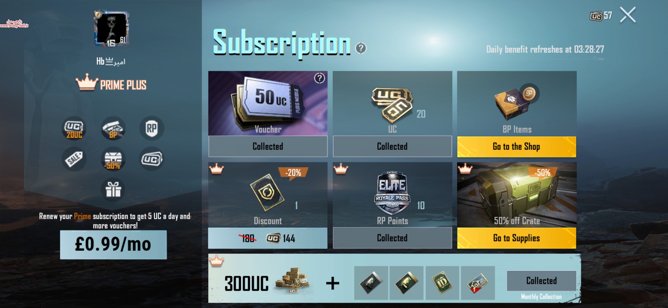Open the 20UC daily benefit icon
Image resolution: width=668 pixels, height=308 pixels.
point(74,128)
